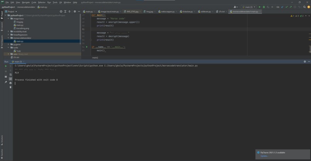Open Commit tool window from left stripe
The image size is (311, 161).
tap(2, 27)
